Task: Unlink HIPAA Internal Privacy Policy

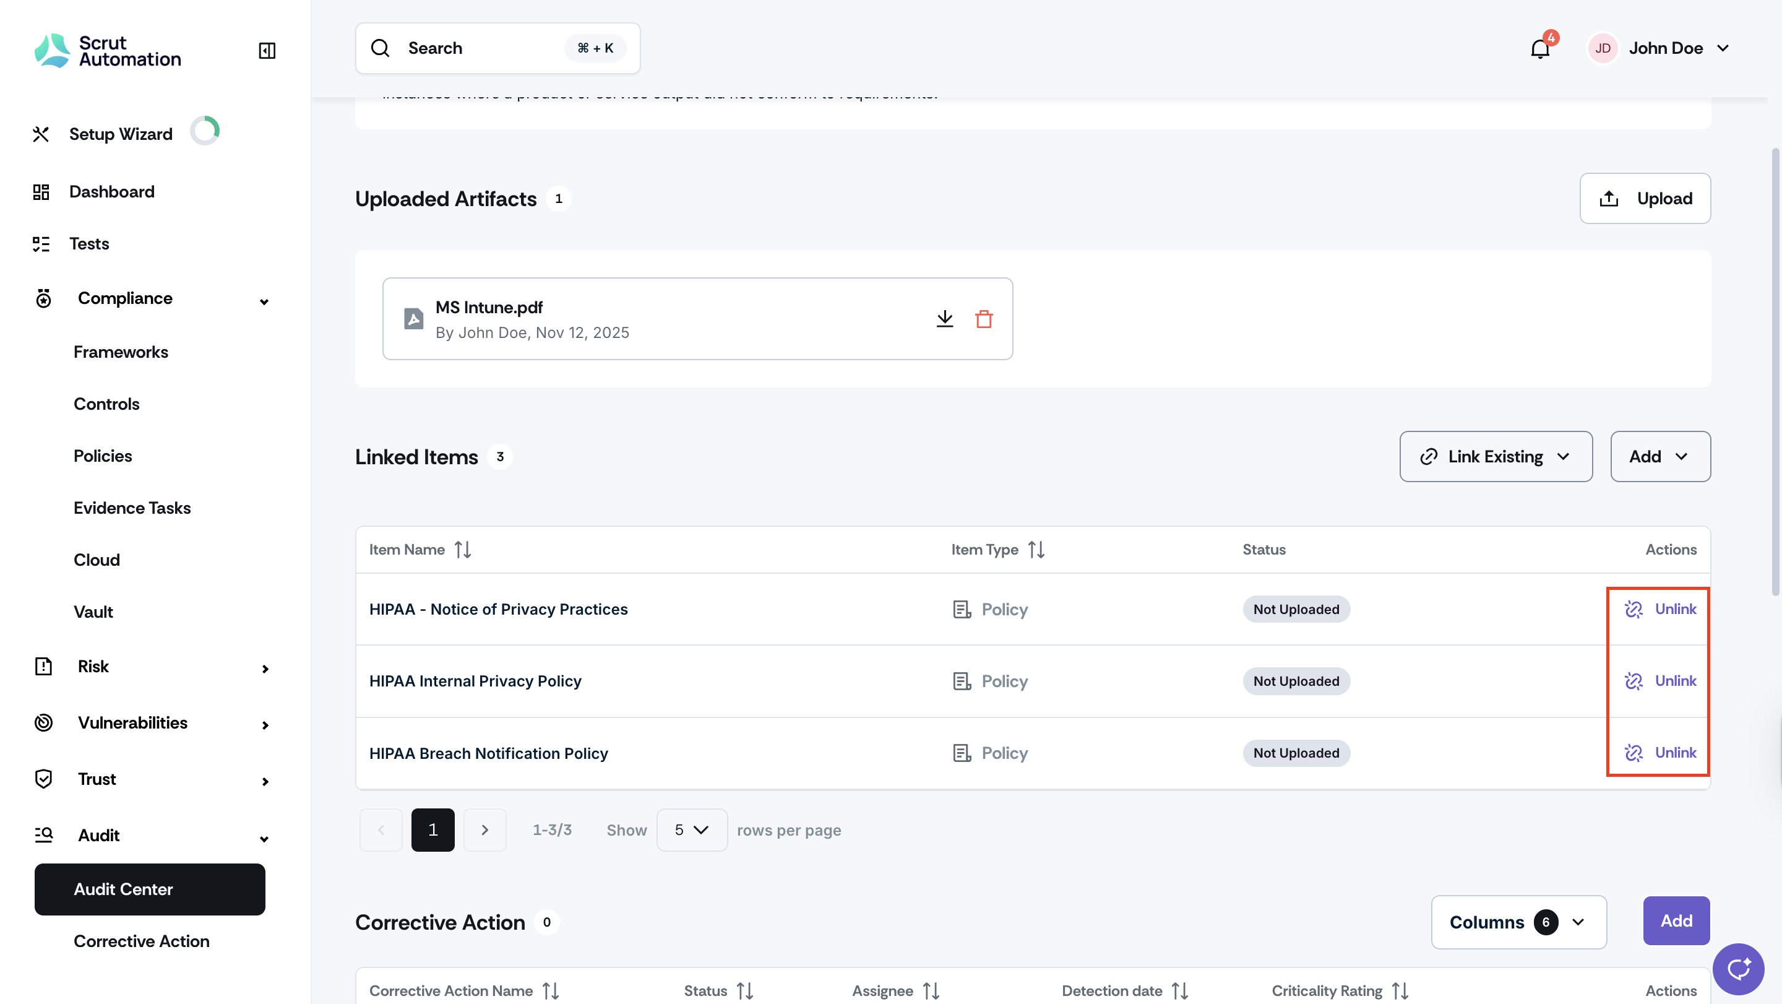Action: 1660,681
